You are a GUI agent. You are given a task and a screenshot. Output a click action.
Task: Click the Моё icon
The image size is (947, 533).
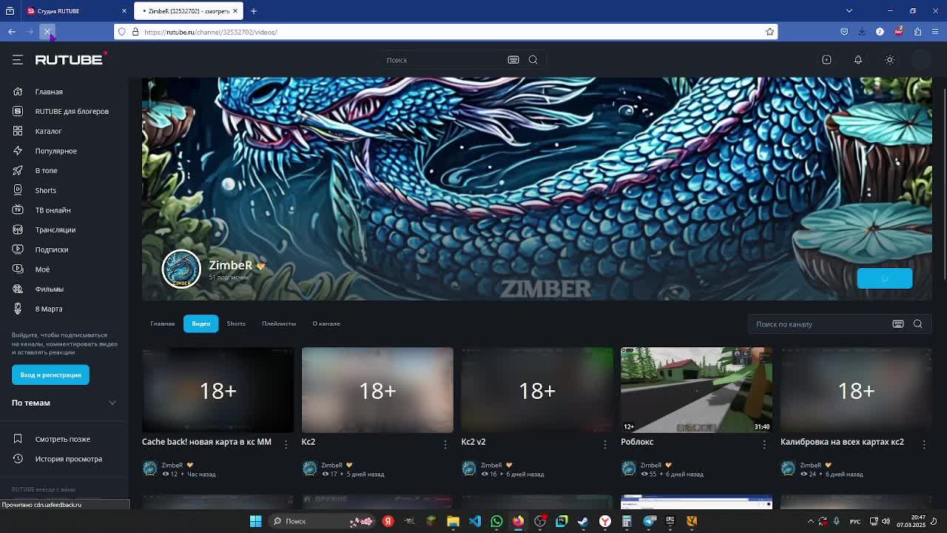tap(18, 269)
